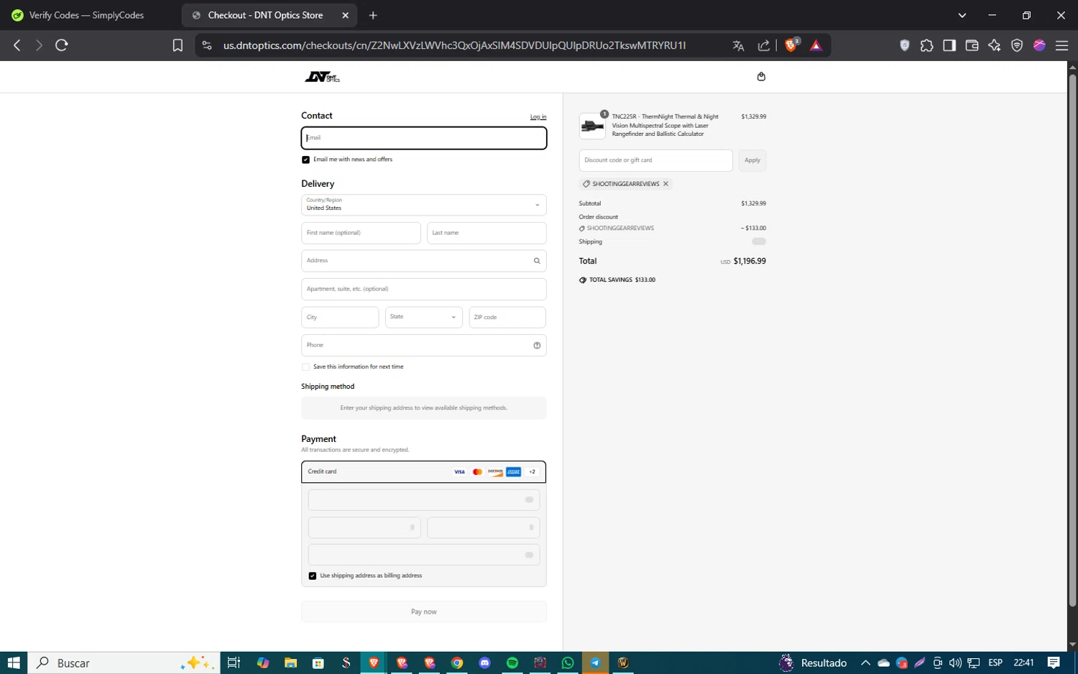Open the taskbar volume control
This screenshot has width=1078, height=674.
click(955, 663)
